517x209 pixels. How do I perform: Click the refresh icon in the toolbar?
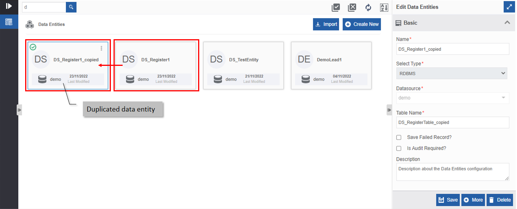tap(368, 8)
